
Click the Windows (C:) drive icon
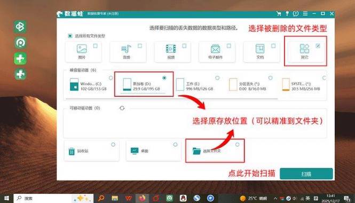(x=74, y=84)
